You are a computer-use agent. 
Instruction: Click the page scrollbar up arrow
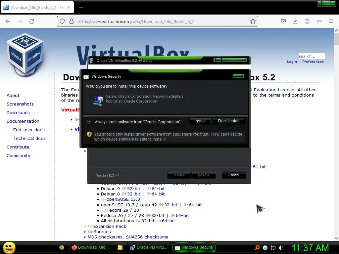click(x=336, y=30)
